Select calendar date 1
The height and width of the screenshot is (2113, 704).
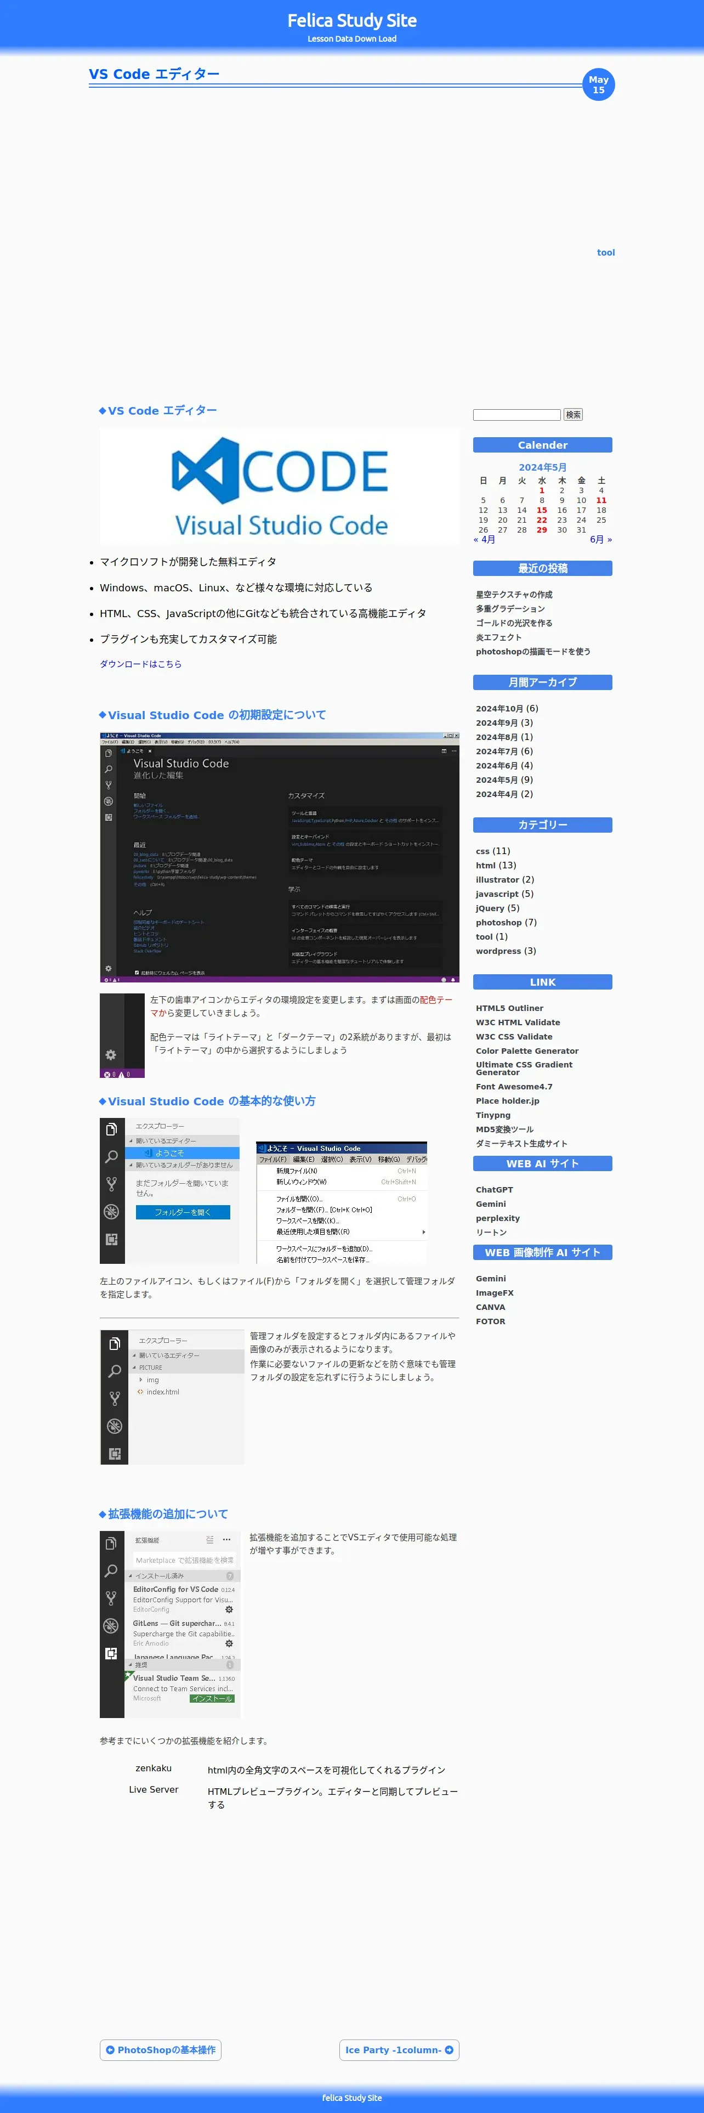pyautogui.click(x=542, y=490)
